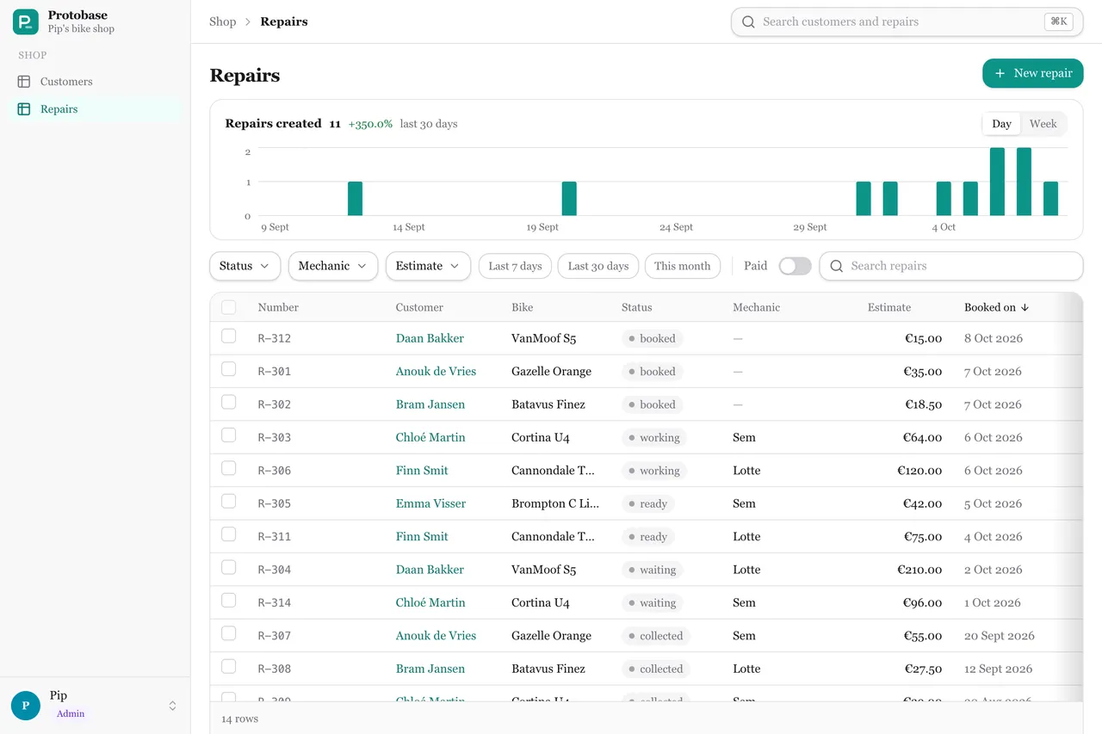Image resolution: width=1102 pixels, height=734 pixels.
Task: Check the row R-303 checkbox
Action: 228,435
